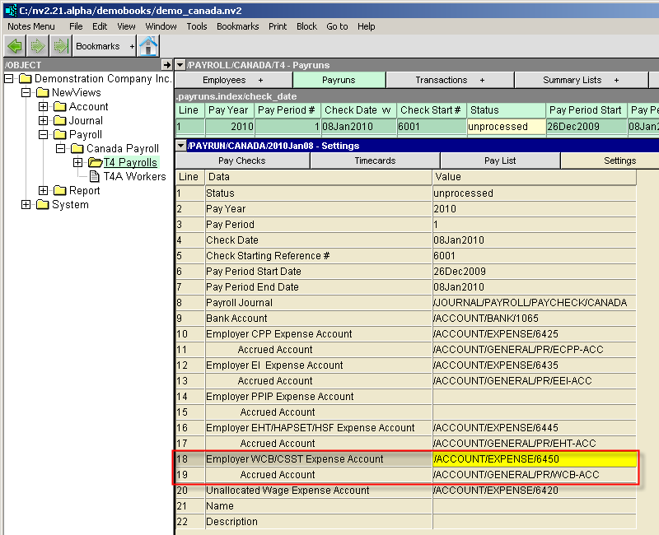Select the highlighted /ACCOUNT/EXPENSE/6450 value cell
Image resolution: width=659 pixels, height=535 pixels.
(535, 459)
